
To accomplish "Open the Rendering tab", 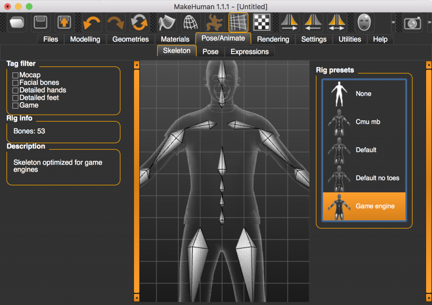I will (x=273, y=39).
